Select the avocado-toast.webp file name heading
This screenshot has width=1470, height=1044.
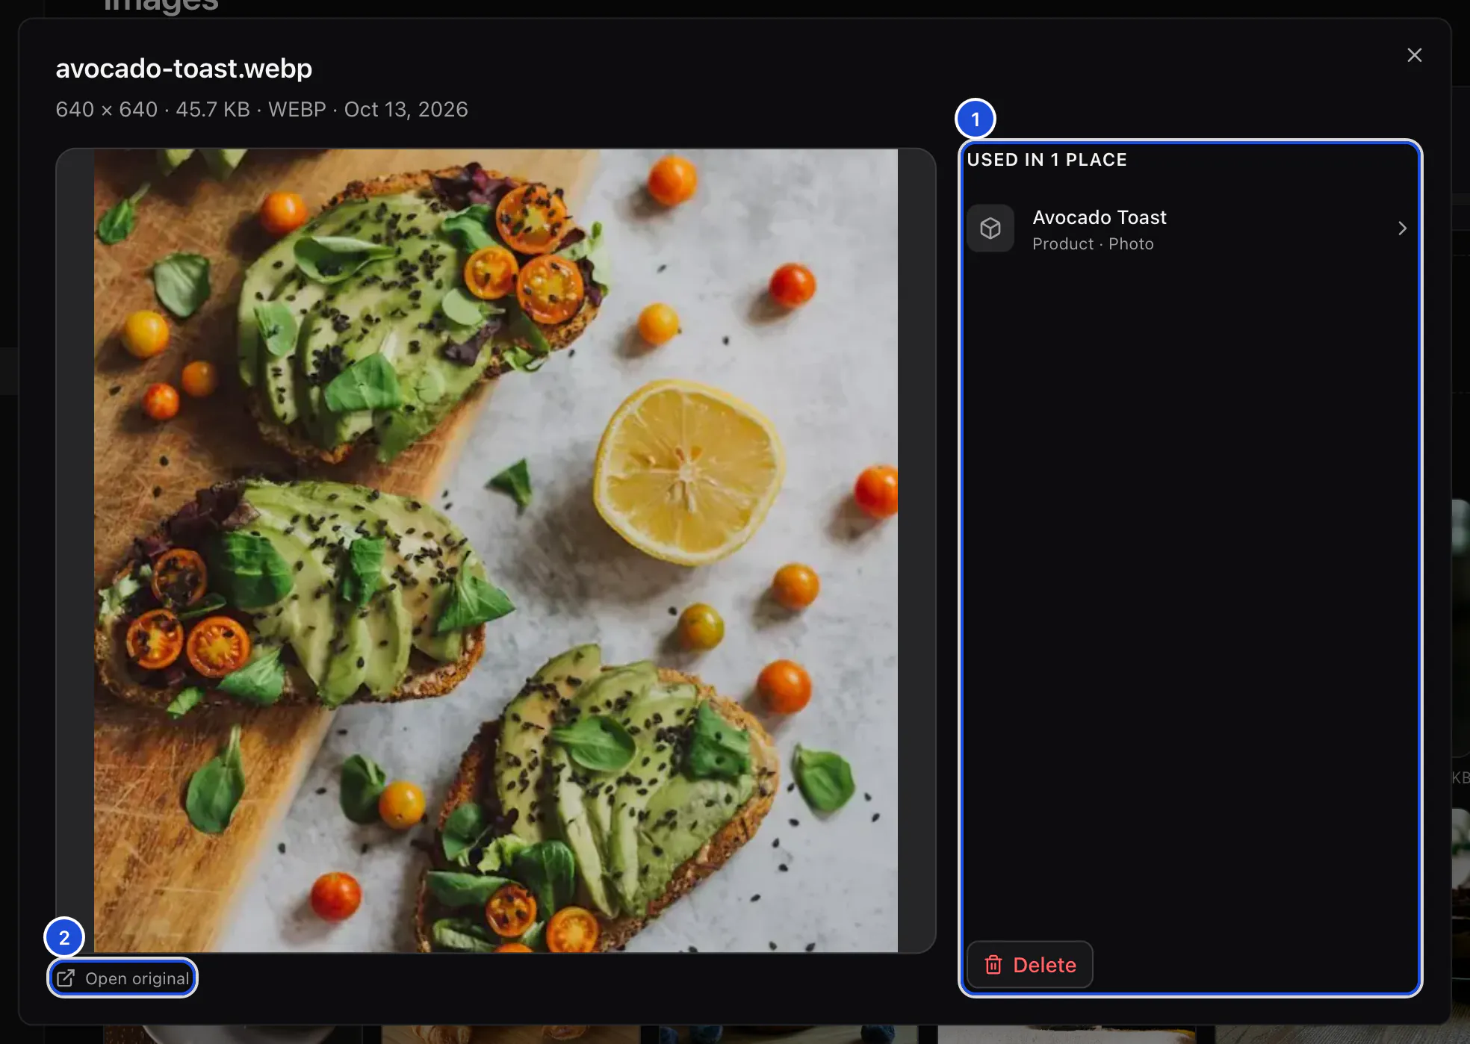(x=184, y=69)
